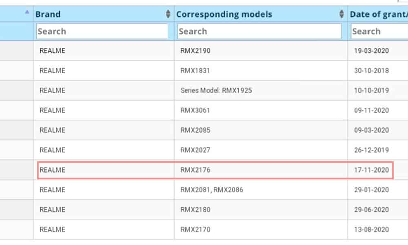Click the Series Model: RMX1925 cell
The height and width of the screenshot is (245, 408).
coord(216,91)
